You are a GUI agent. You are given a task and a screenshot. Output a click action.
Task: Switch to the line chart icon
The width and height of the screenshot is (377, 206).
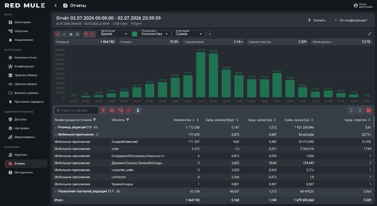64,34
